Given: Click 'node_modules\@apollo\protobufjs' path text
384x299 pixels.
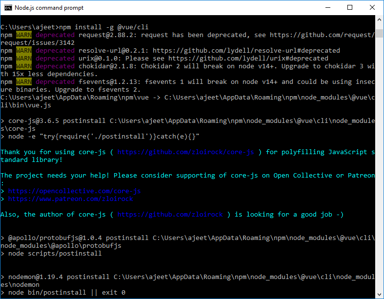Looking at the screenshot, I should coord(61,246).
